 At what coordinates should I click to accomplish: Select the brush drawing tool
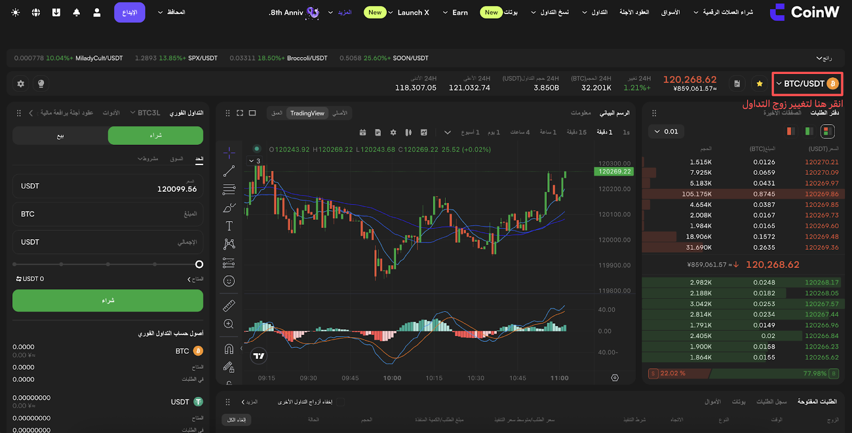pyautogui.click(x=229, y=207)
